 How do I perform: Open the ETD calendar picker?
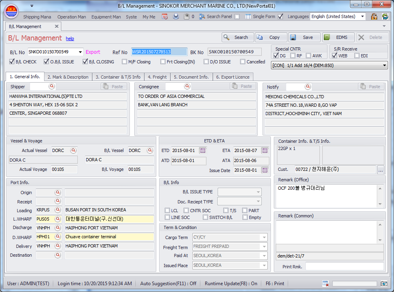(202, 150)
